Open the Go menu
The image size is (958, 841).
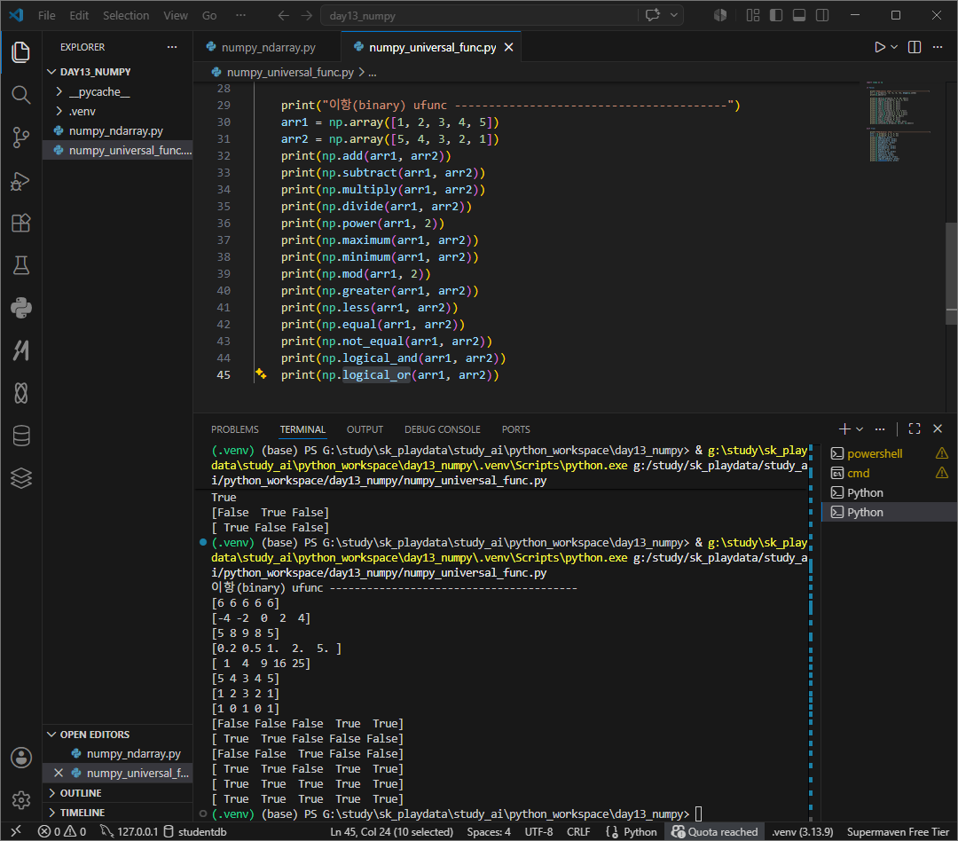(x=209, y=15)
